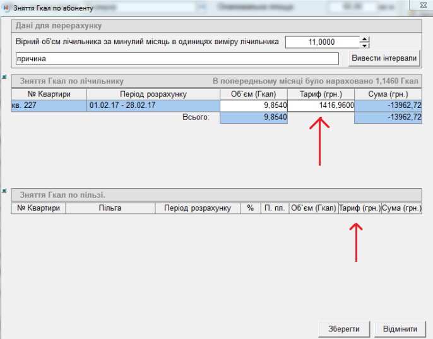The image size is (433, 339).
Task: Click the % column header in the benefit table
Action: [250, 208]
